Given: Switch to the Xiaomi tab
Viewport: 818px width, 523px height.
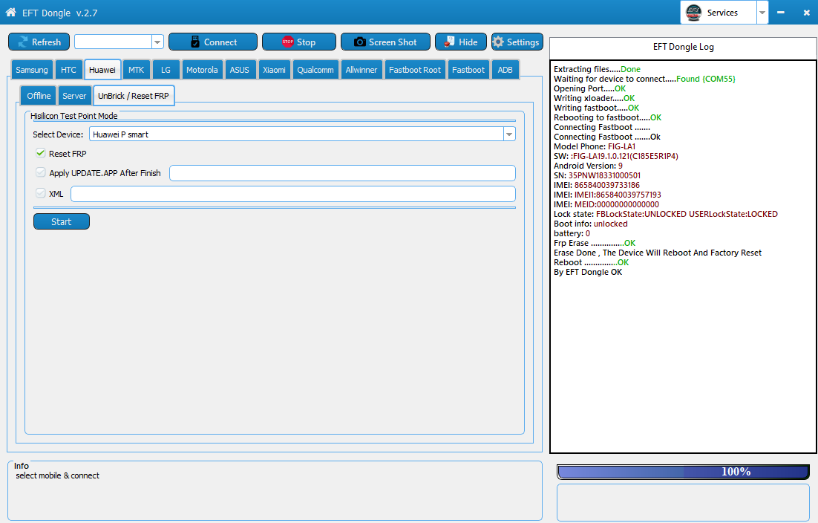Looking at the screenshot, I should click(274, 69).
